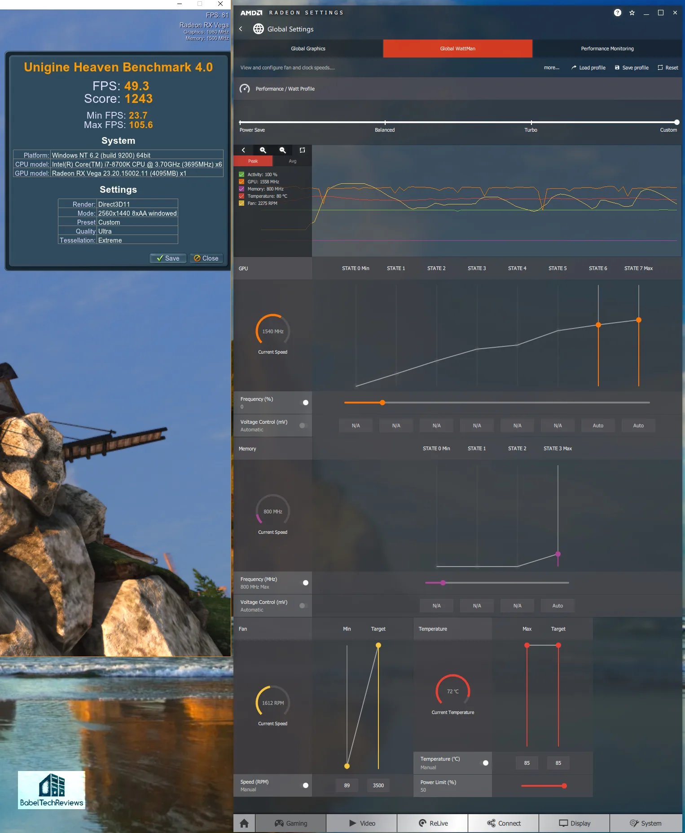
Task: Open the Home icon in bottom bar
Action: coord(244,823)
